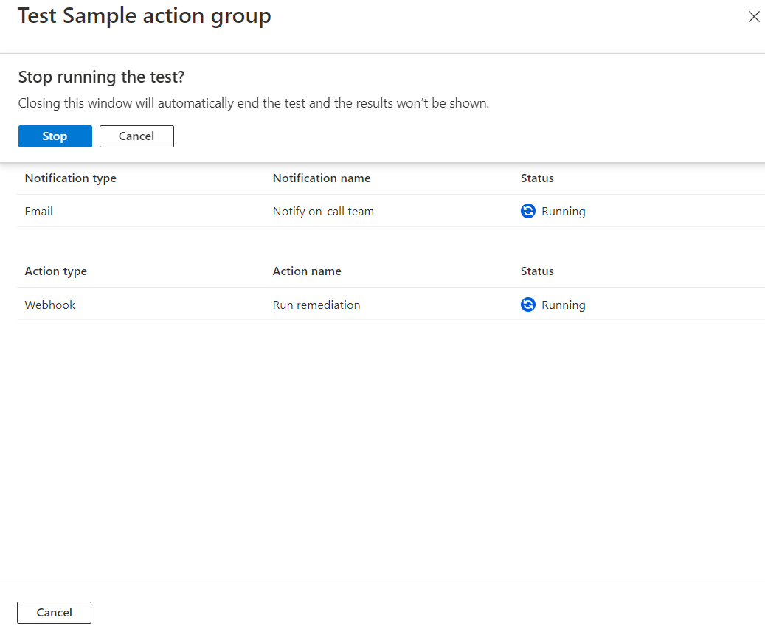The width and height of the screenshot is (765, 629).
Task: Click the running sync icon in the Webhook row
Action: 528,305
